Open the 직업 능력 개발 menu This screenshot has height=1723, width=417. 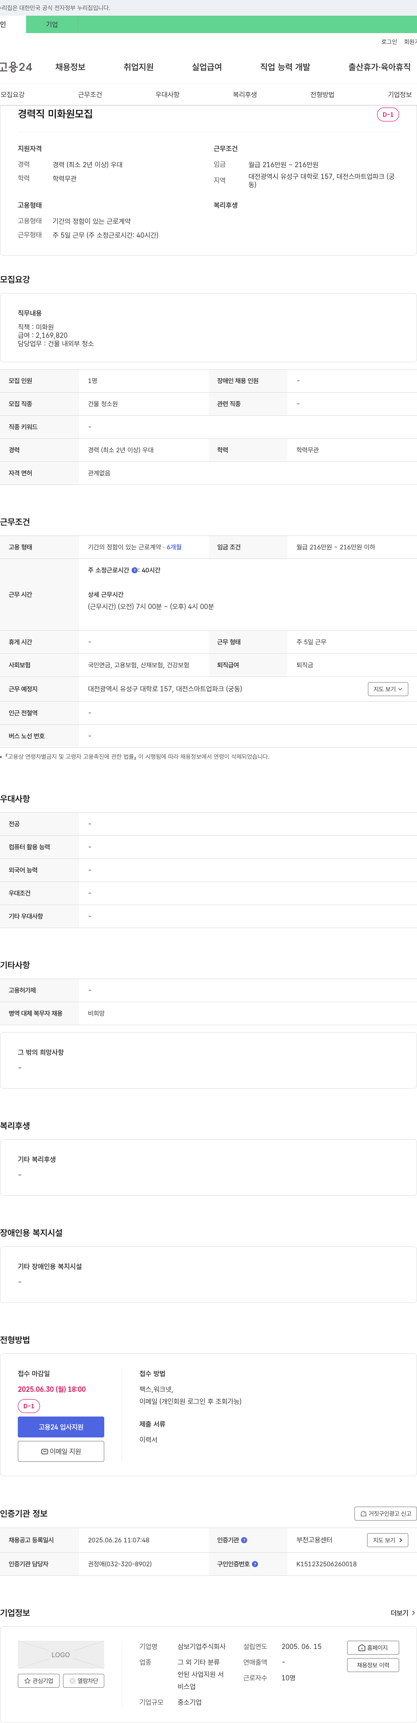285,67
